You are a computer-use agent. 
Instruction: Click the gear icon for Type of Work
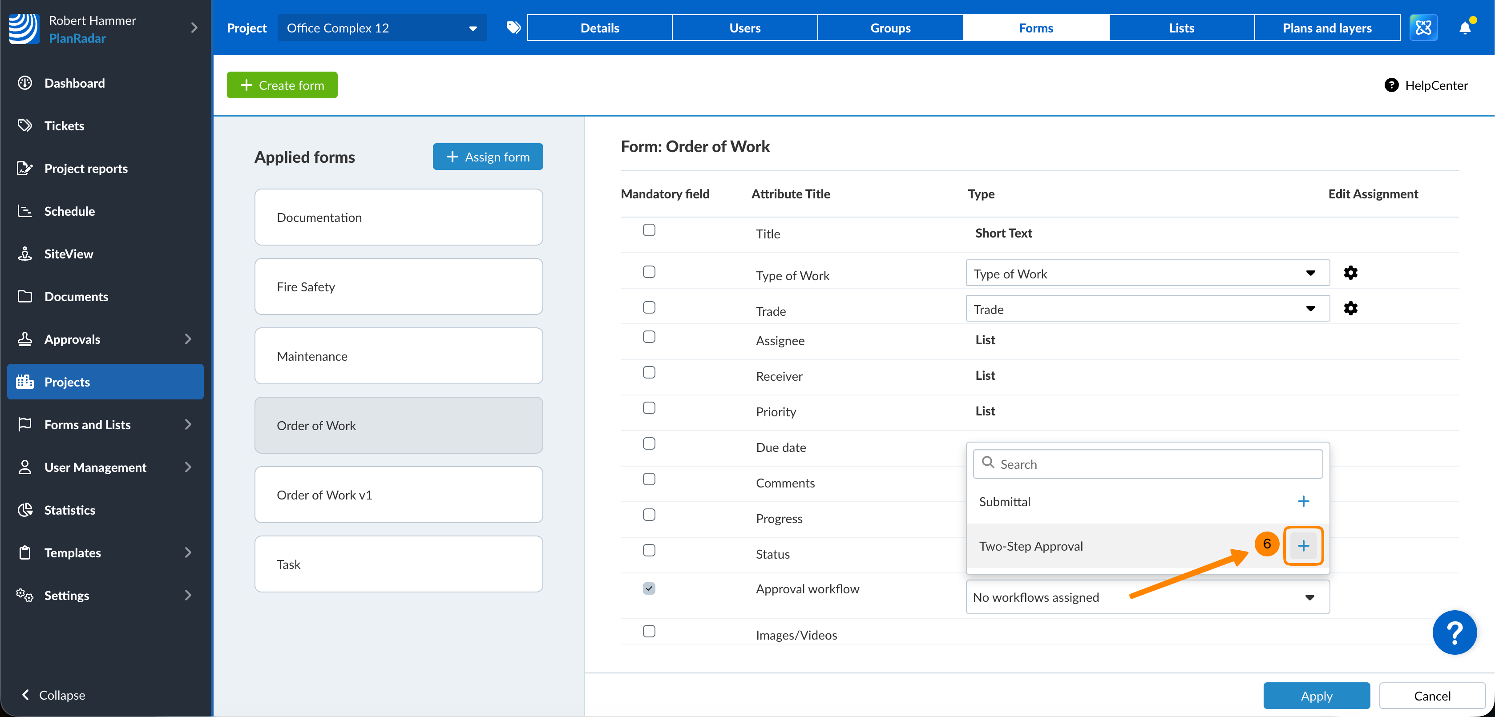click(x=1350, y=273)
